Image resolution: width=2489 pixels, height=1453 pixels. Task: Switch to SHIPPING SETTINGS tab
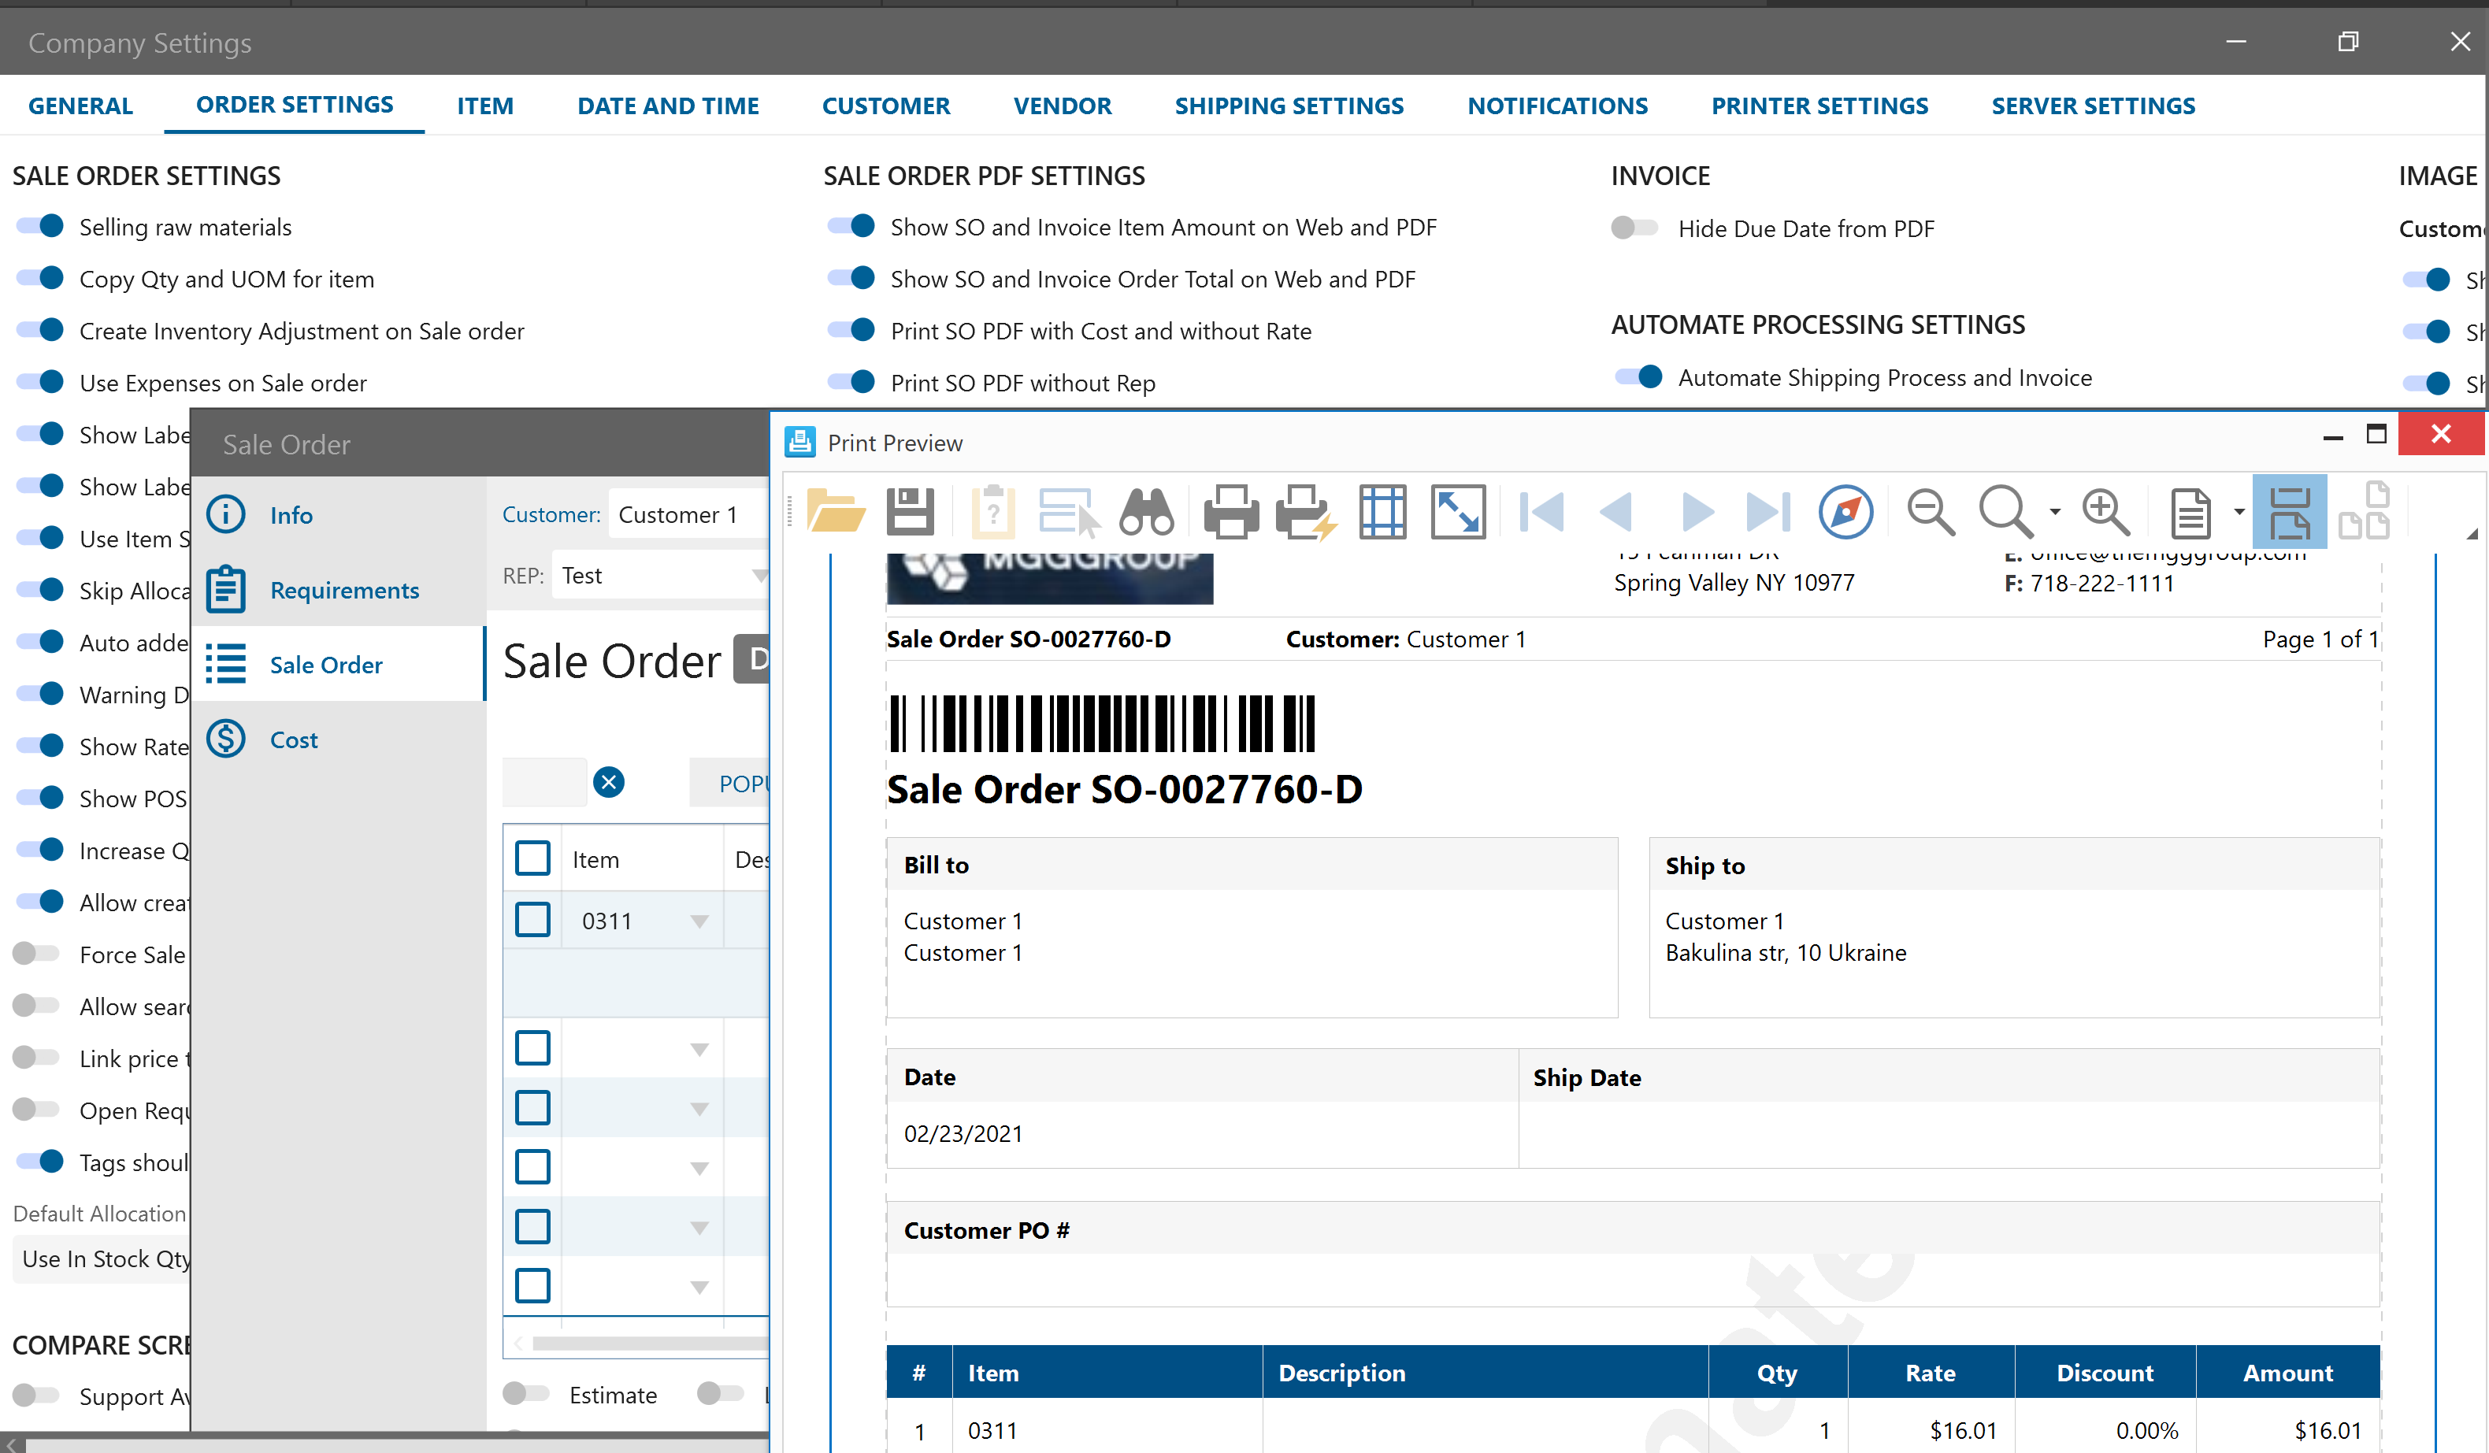1288,106
